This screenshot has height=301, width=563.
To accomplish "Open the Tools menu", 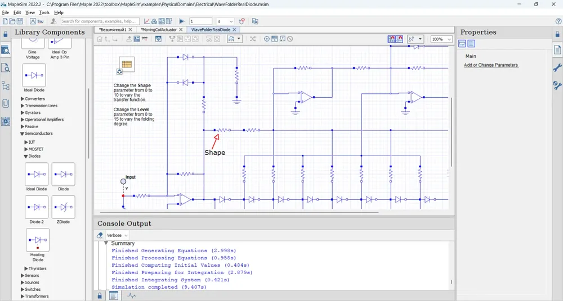I will point(44,12).
